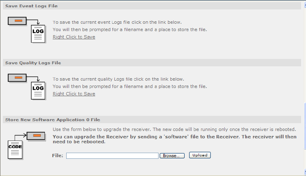
Task: Click the 'To save the current event Logs' text
Action: [x=117, y=22]
